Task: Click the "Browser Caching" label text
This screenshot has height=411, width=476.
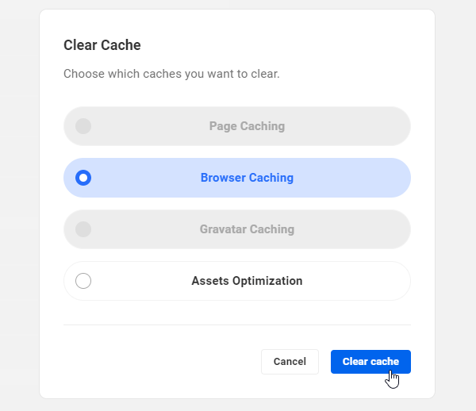Action: coord(247,178)
